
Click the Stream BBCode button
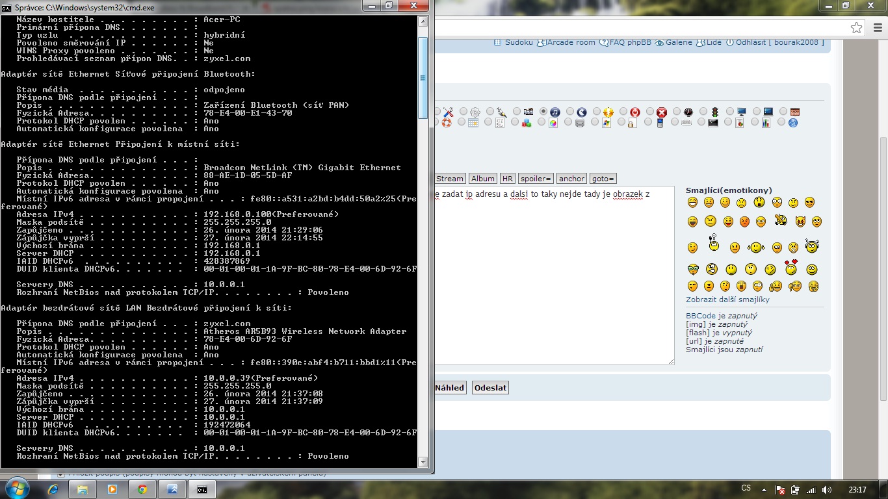(x=450, y=179)
